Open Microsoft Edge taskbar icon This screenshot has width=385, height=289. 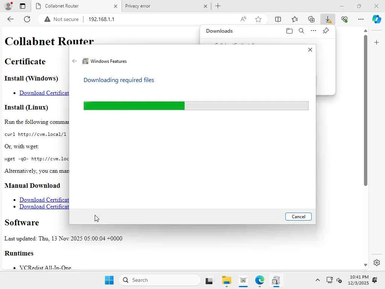point(259,280)
